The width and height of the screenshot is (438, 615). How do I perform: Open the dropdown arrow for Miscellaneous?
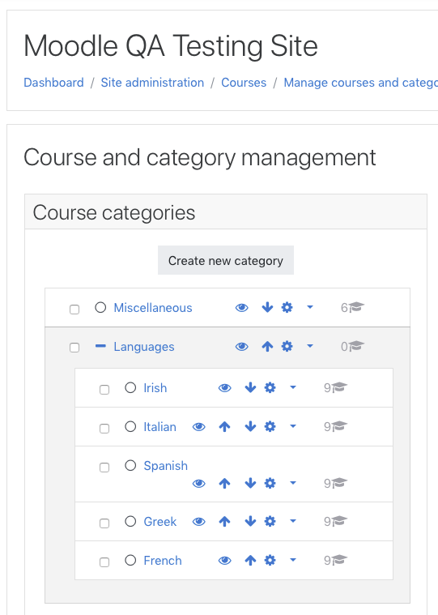tap(310, 307)
